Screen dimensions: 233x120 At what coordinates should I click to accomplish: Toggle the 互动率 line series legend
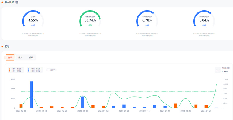tap(53, 70)
